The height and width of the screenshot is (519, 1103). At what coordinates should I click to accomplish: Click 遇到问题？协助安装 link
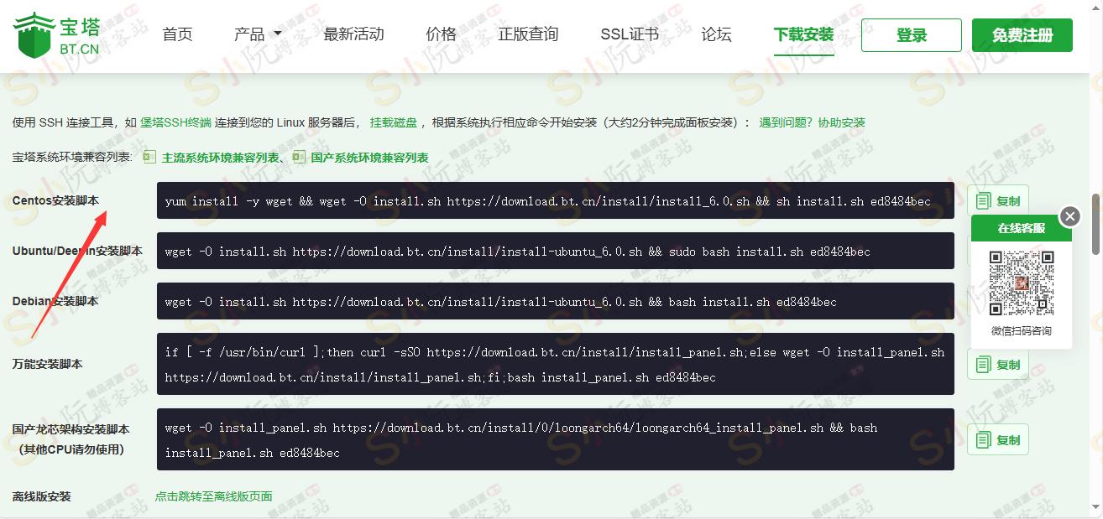coord(812,122)
